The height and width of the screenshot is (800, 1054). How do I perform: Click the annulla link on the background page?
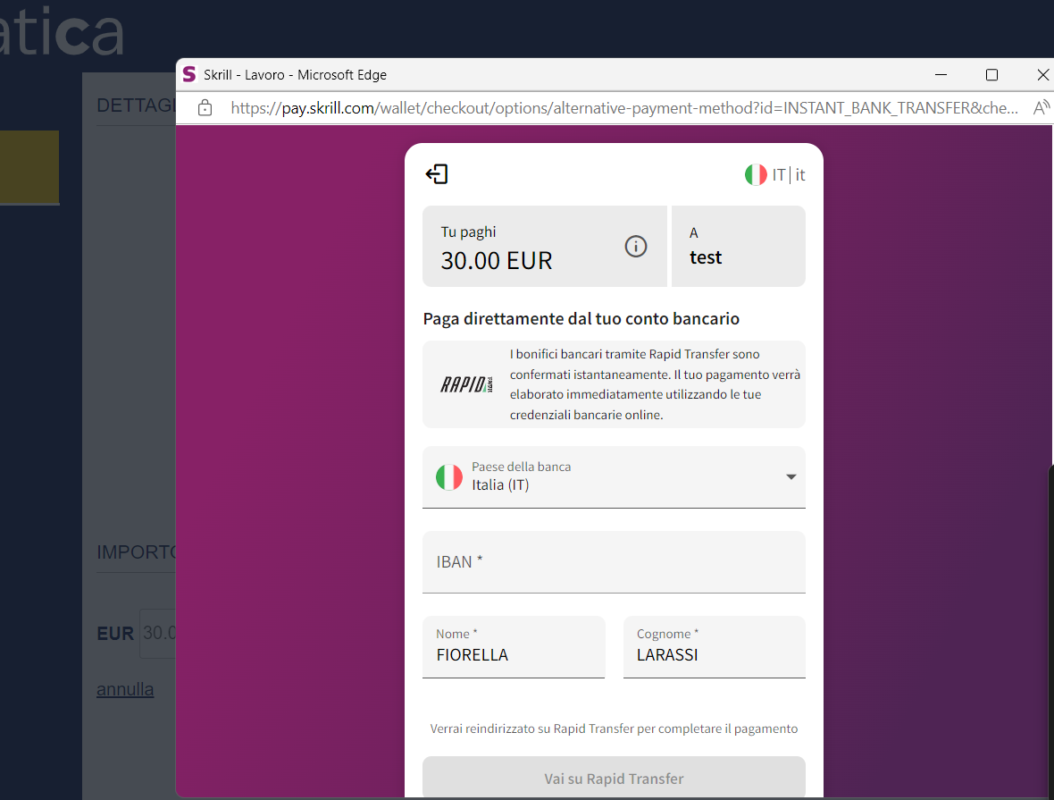pyautogui.click(x=125, y=690)
